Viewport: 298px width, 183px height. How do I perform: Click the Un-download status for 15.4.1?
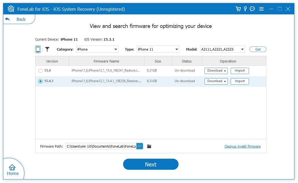click(x=185, y=81)
